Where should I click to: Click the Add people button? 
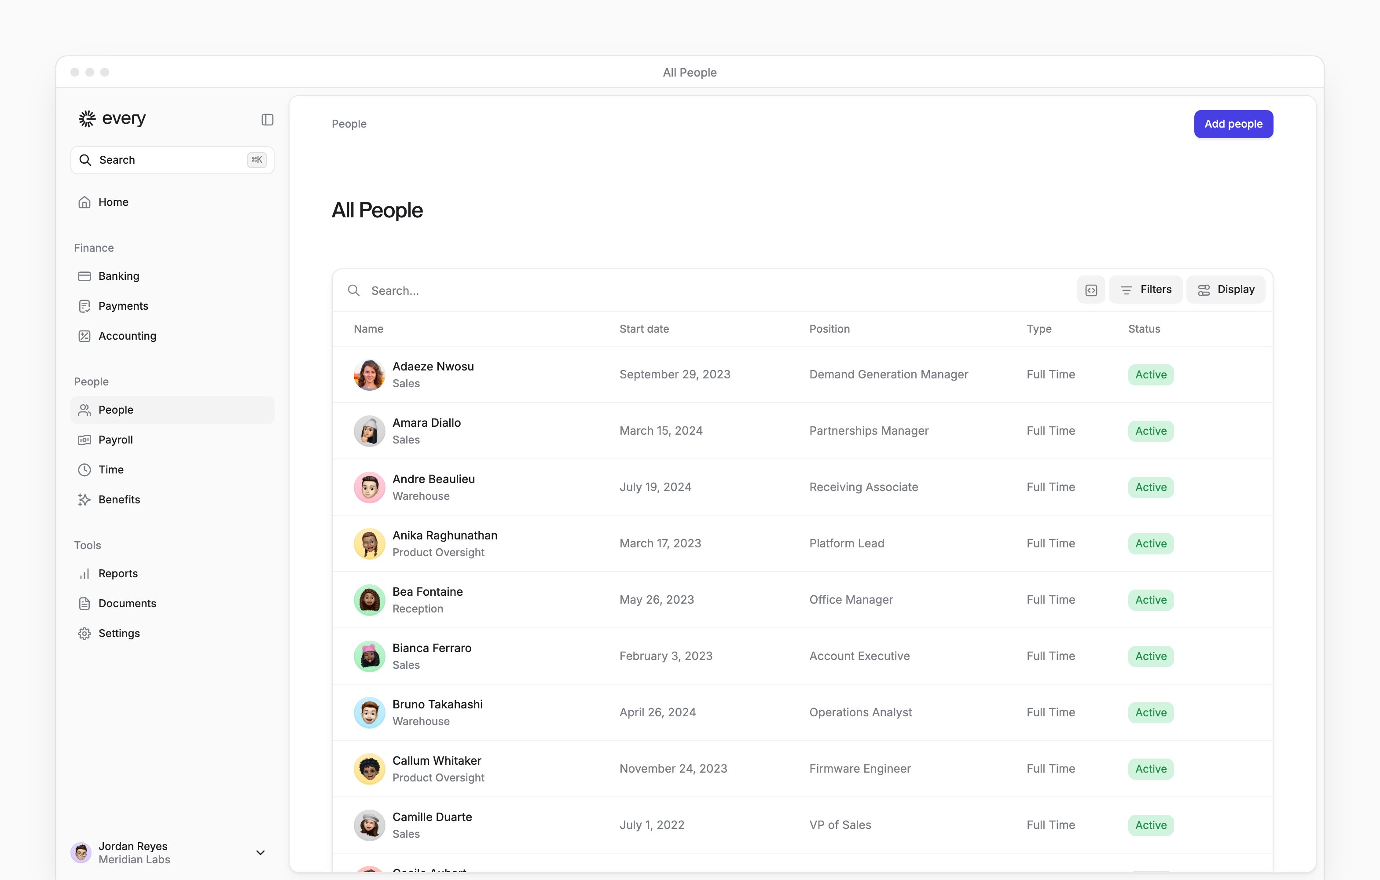pos(1233,124)
